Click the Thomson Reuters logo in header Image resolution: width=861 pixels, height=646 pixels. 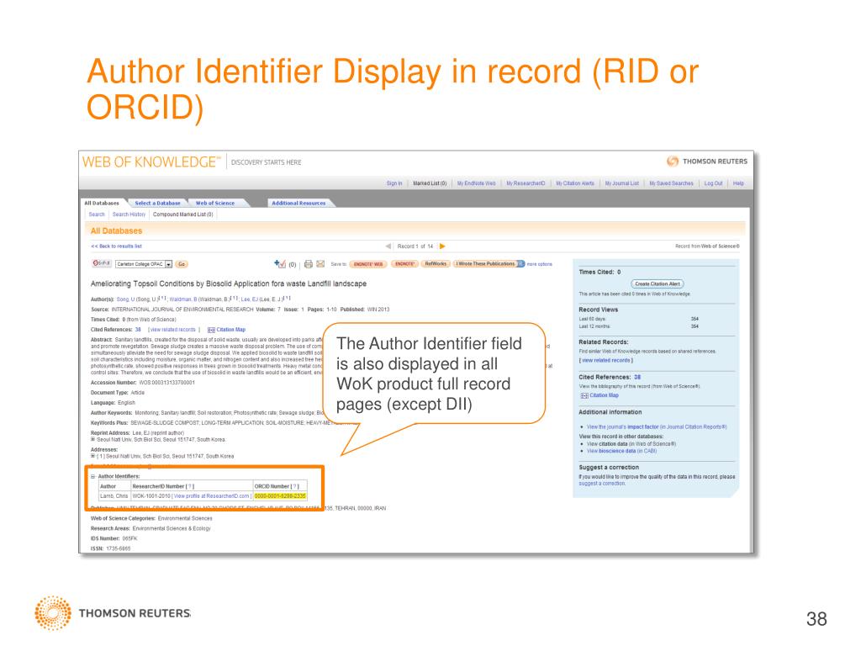[x=706, y=161]
